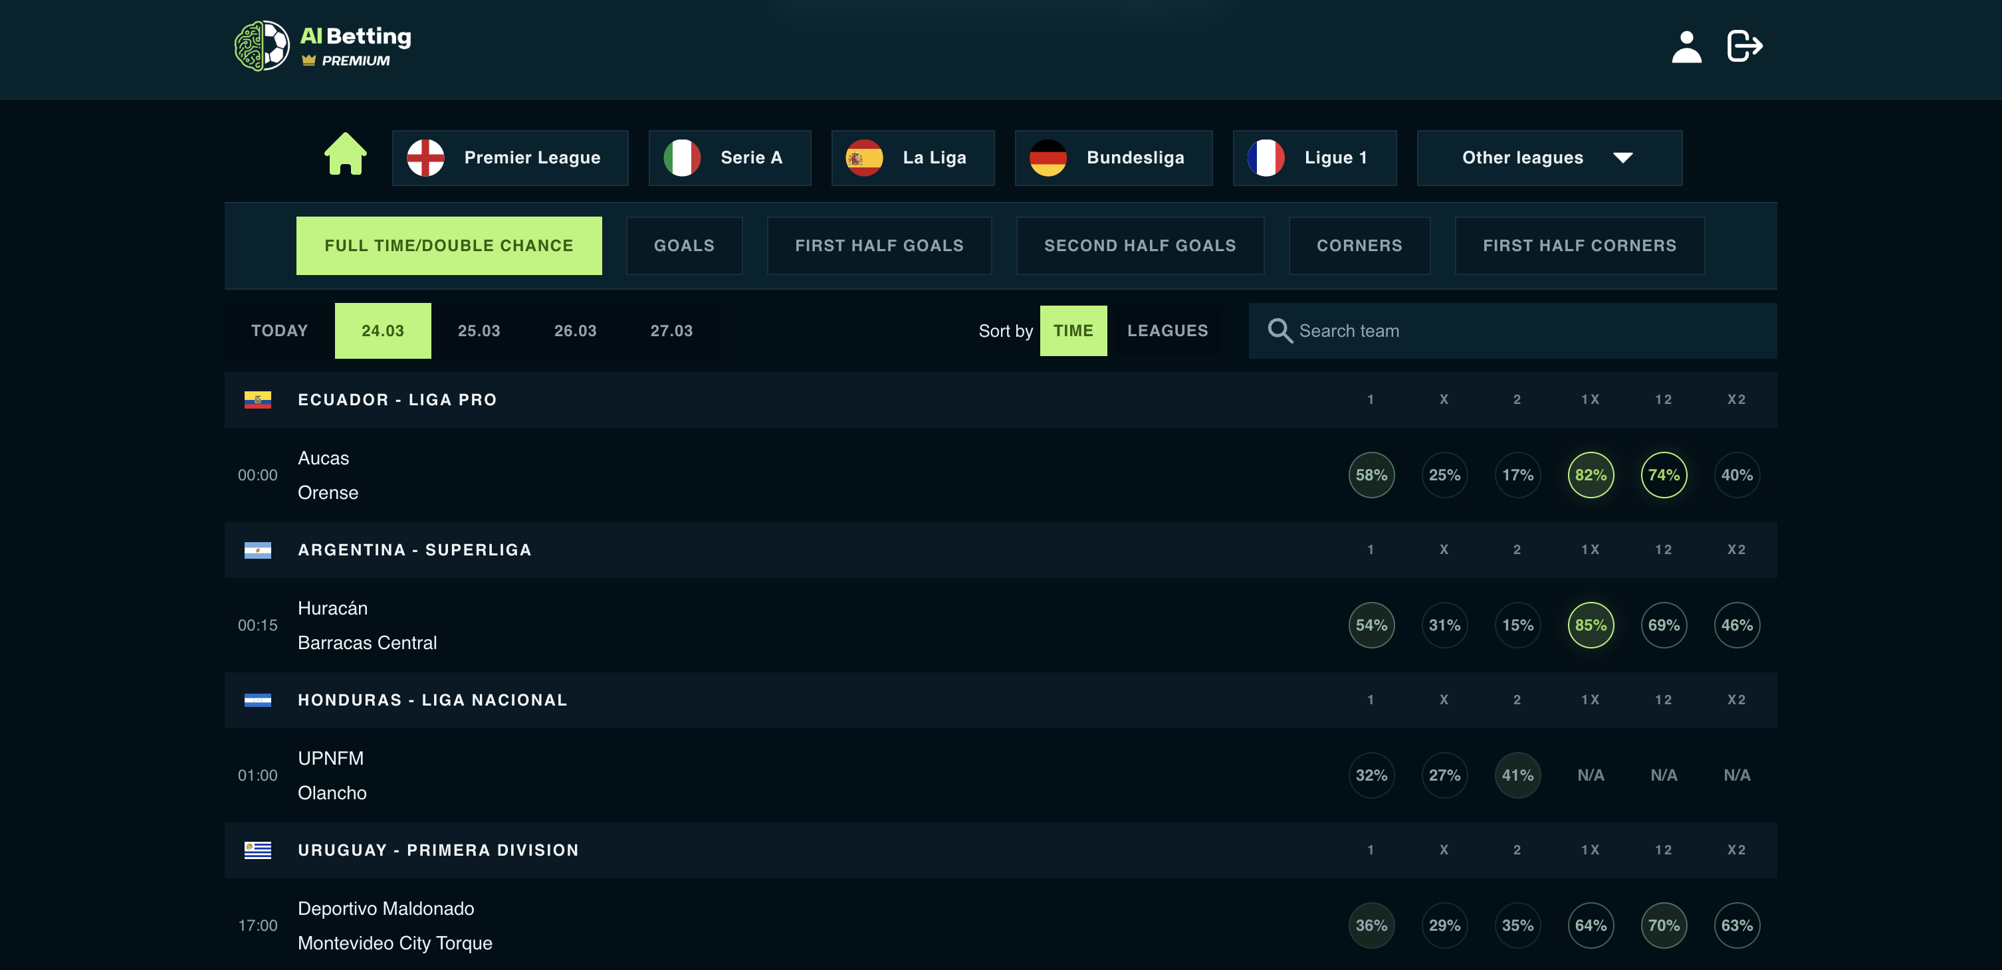Switch to the CORNERS tab

pyautogui.click(x=1359, y=245)
